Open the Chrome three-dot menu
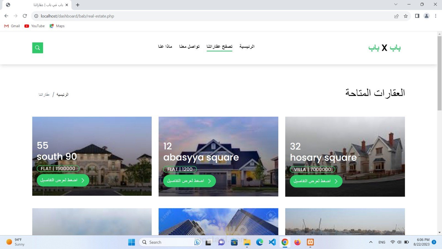 click(436, 16)
